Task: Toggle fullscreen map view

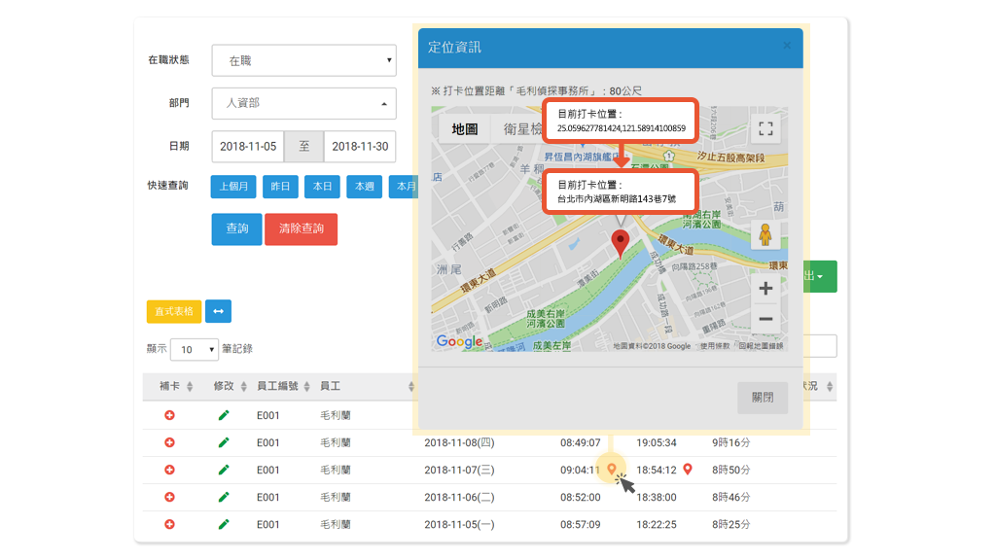Action: [x=766, y=129]
